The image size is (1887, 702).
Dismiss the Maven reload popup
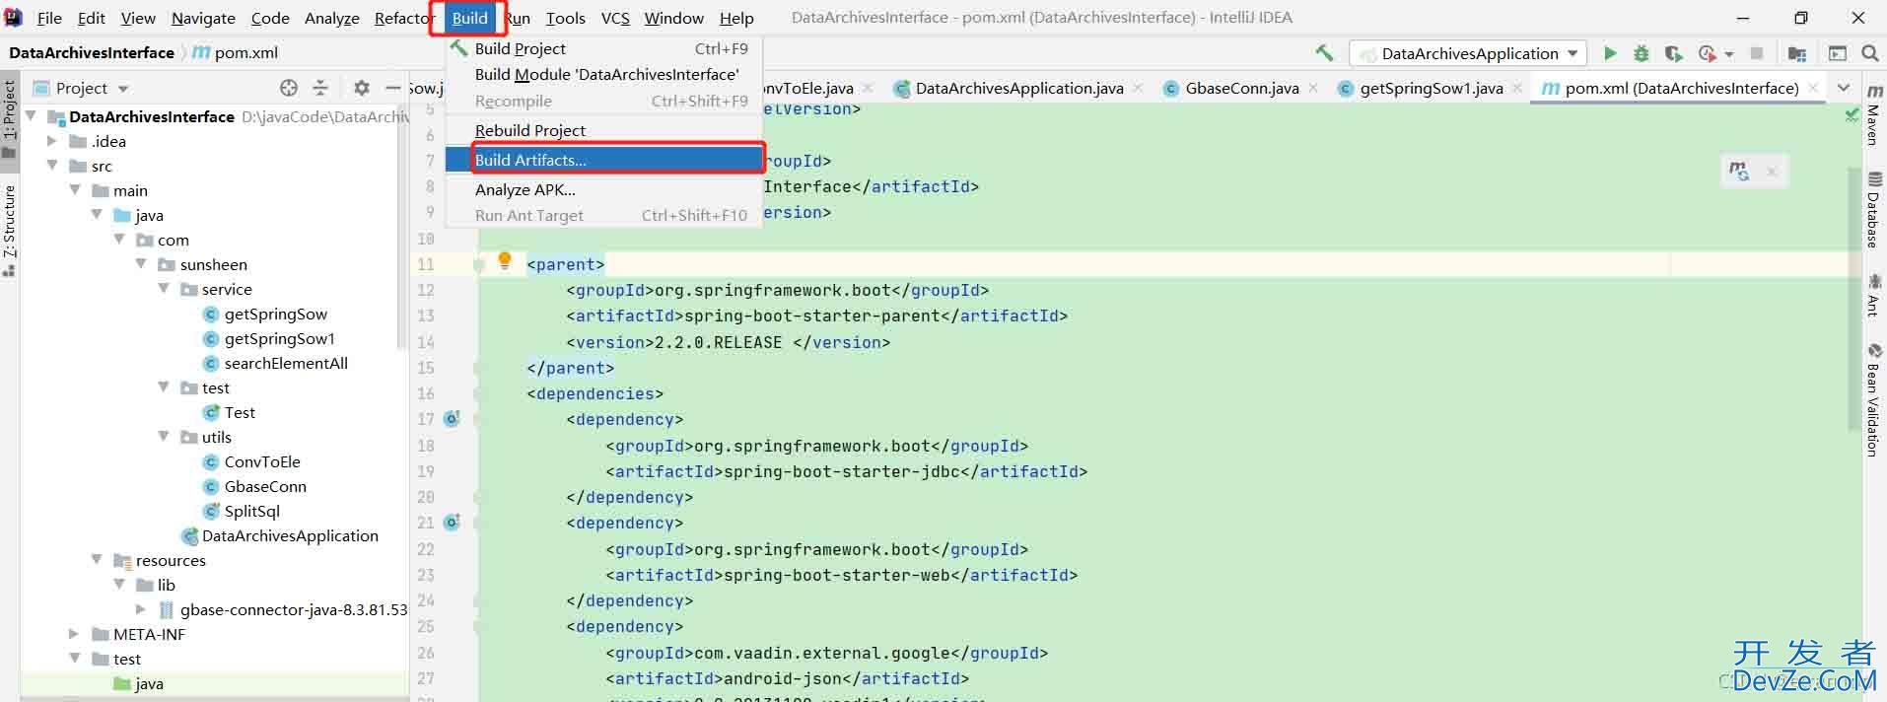[1772, 172]
